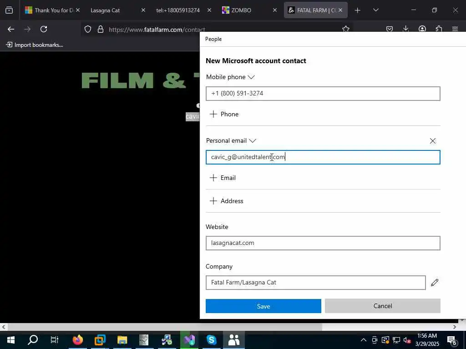Close the ZOMBO tab
The width and height of the screenshot is (466, 349).
point(274,10)
